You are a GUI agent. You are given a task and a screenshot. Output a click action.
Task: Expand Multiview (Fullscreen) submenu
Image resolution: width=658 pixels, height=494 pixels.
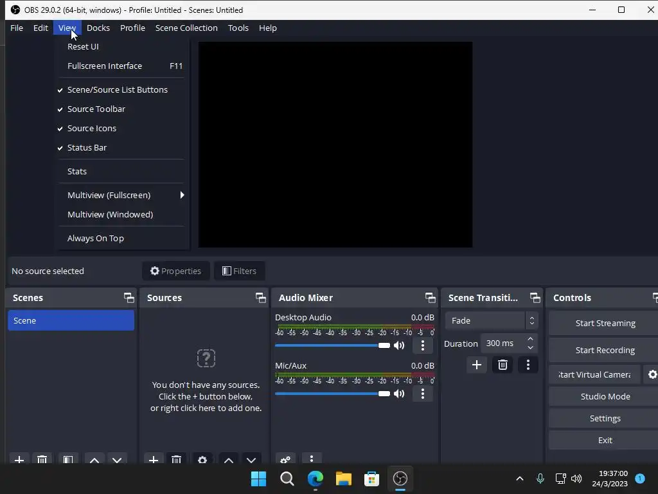(121, 195)
